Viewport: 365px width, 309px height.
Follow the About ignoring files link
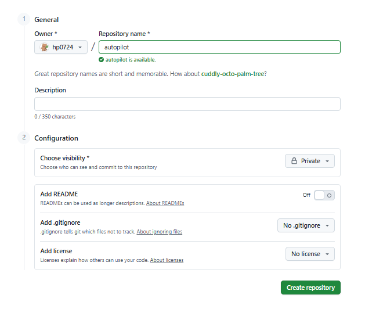pos(159,232)
